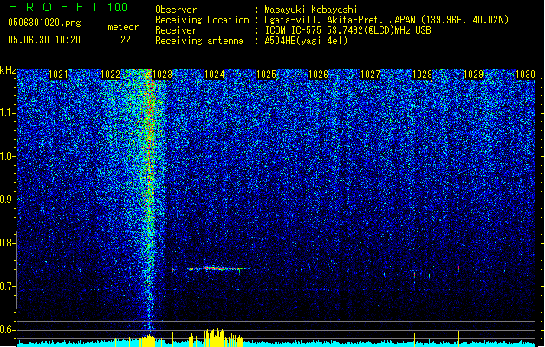Click the 1021 time marker
Viewport: 545px width, 347px height.
coord(58,75)
